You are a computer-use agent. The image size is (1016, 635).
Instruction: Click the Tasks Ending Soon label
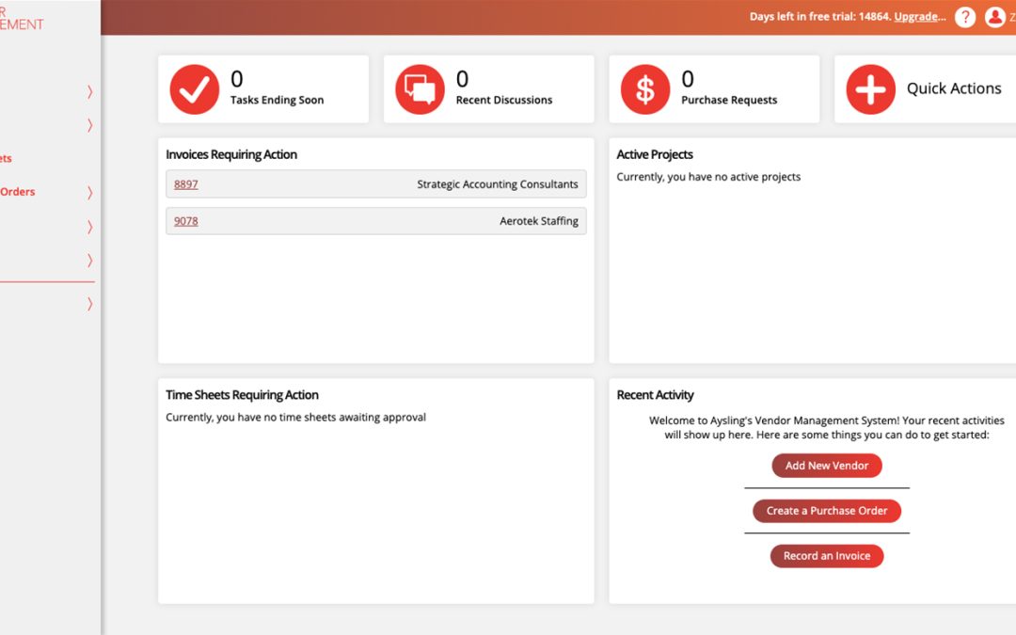(x=277, y=100)
